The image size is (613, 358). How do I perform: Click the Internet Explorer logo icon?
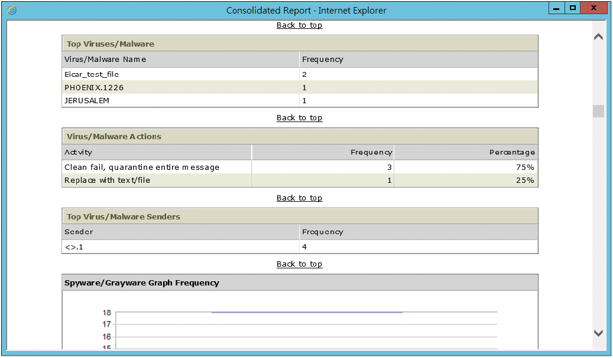coord(12,10)
